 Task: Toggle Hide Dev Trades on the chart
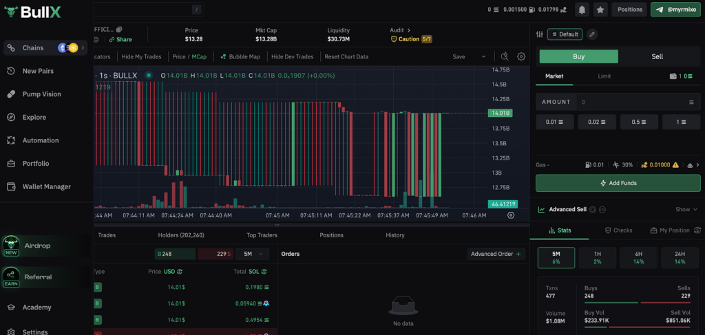click(292, 56)
